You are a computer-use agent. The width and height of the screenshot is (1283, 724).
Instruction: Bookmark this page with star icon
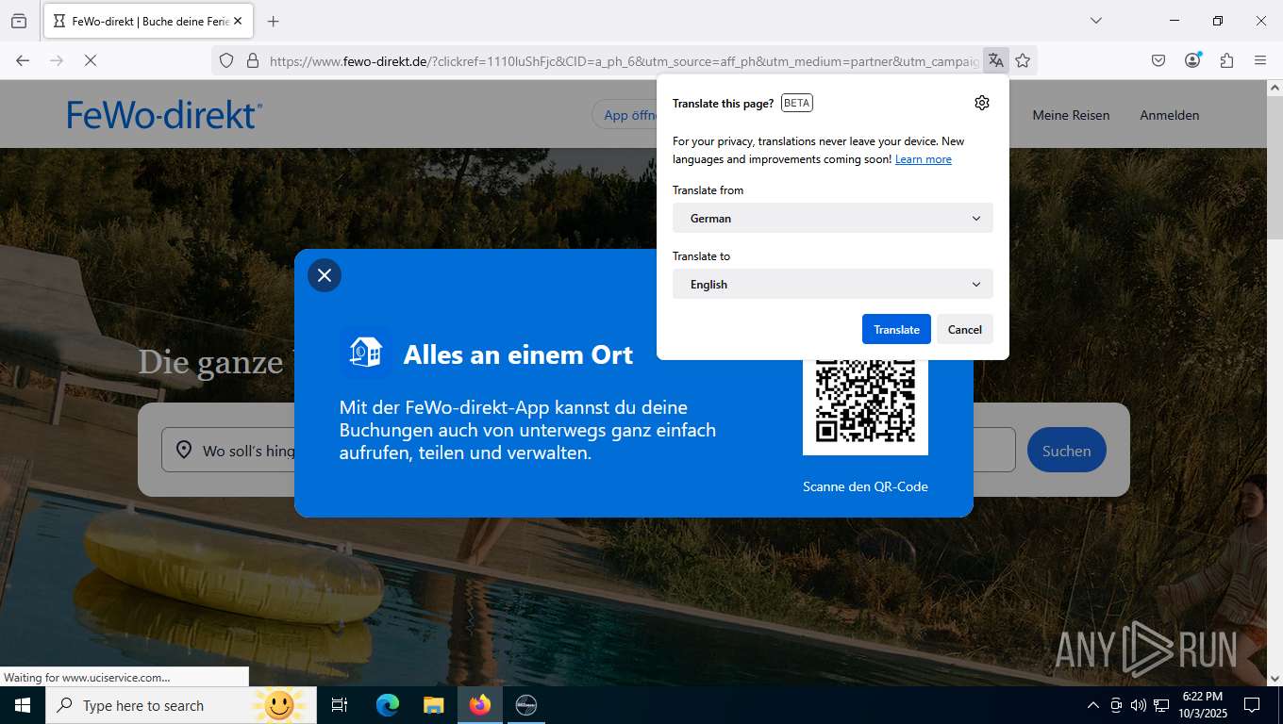coord(1023,60)
